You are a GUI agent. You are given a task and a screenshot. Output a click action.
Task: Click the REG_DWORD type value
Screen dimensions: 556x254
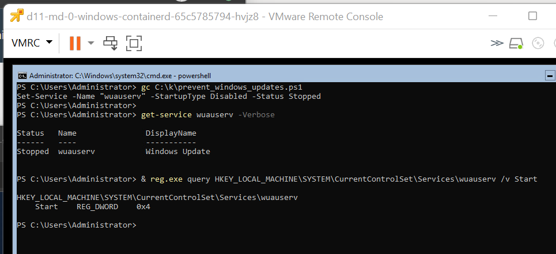pyautogui.click(x=97, y=207)
